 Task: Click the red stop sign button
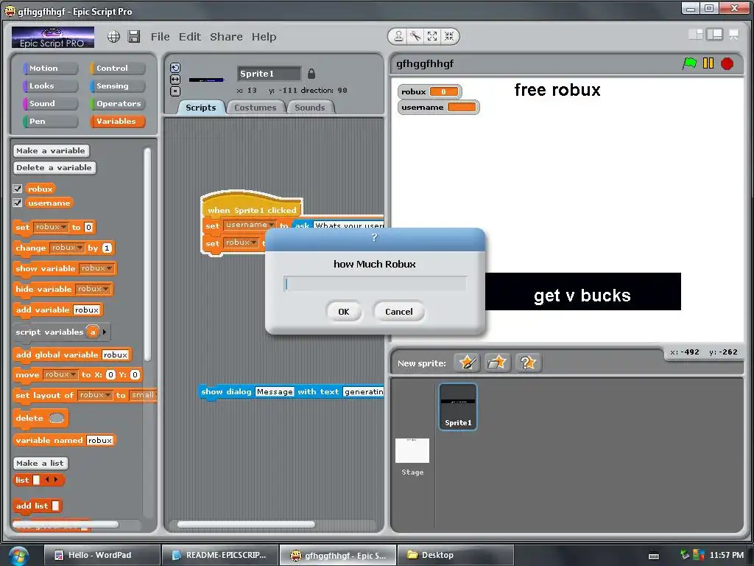click(x=727, y=63)
